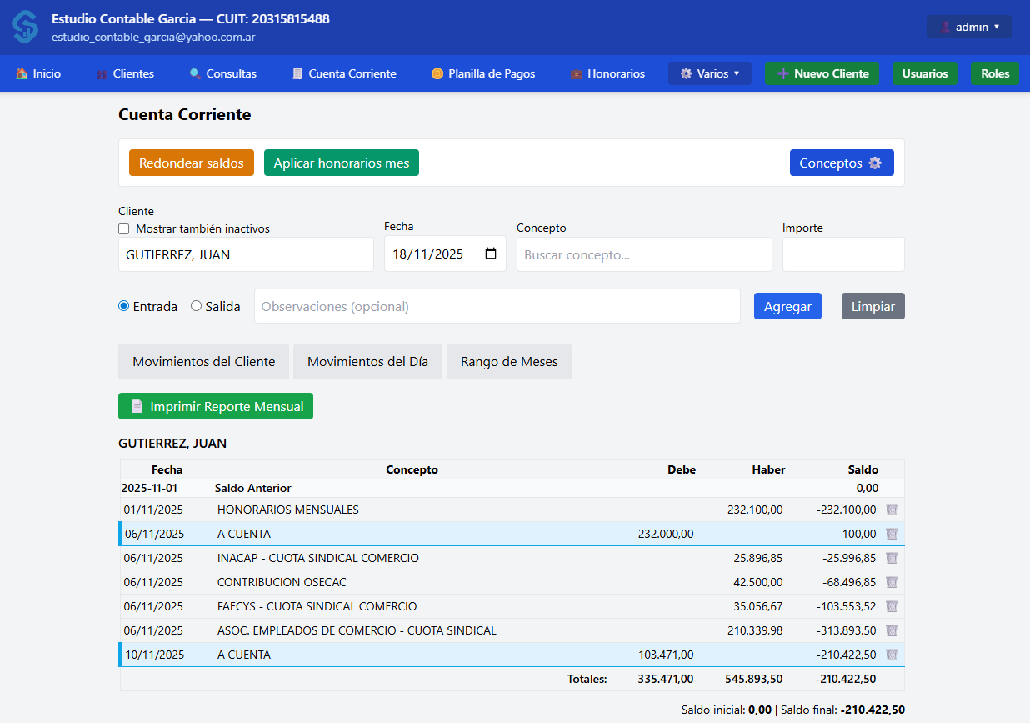Open the Buscar concepto search combo box

tap(643, 254)
